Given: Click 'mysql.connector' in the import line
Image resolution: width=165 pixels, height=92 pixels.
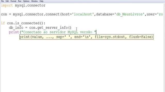Looking at the screenshot, I should 30,5.
